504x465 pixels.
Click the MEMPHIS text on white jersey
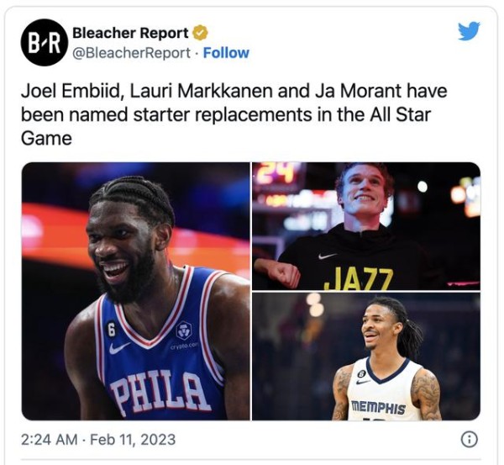click(x=378, y=407)
